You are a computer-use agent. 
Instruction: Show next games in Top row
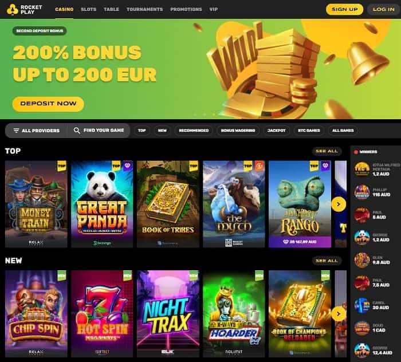(339, 204)
